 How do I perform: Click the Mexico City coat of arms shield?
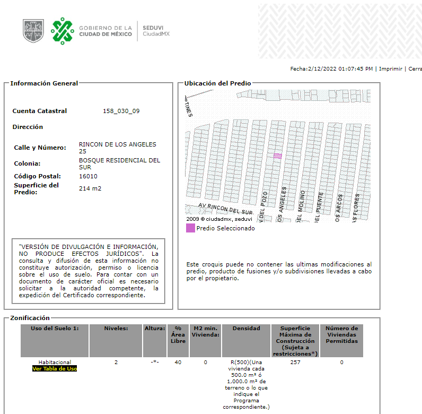[33, 31]
